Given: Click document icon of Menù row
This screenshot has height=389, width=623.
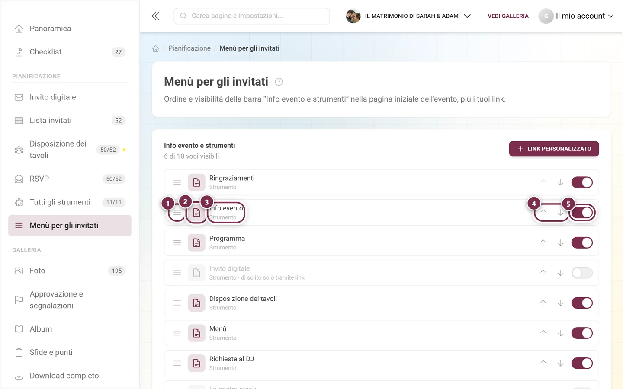Looking at the screenshot, I should click(196, 333).
